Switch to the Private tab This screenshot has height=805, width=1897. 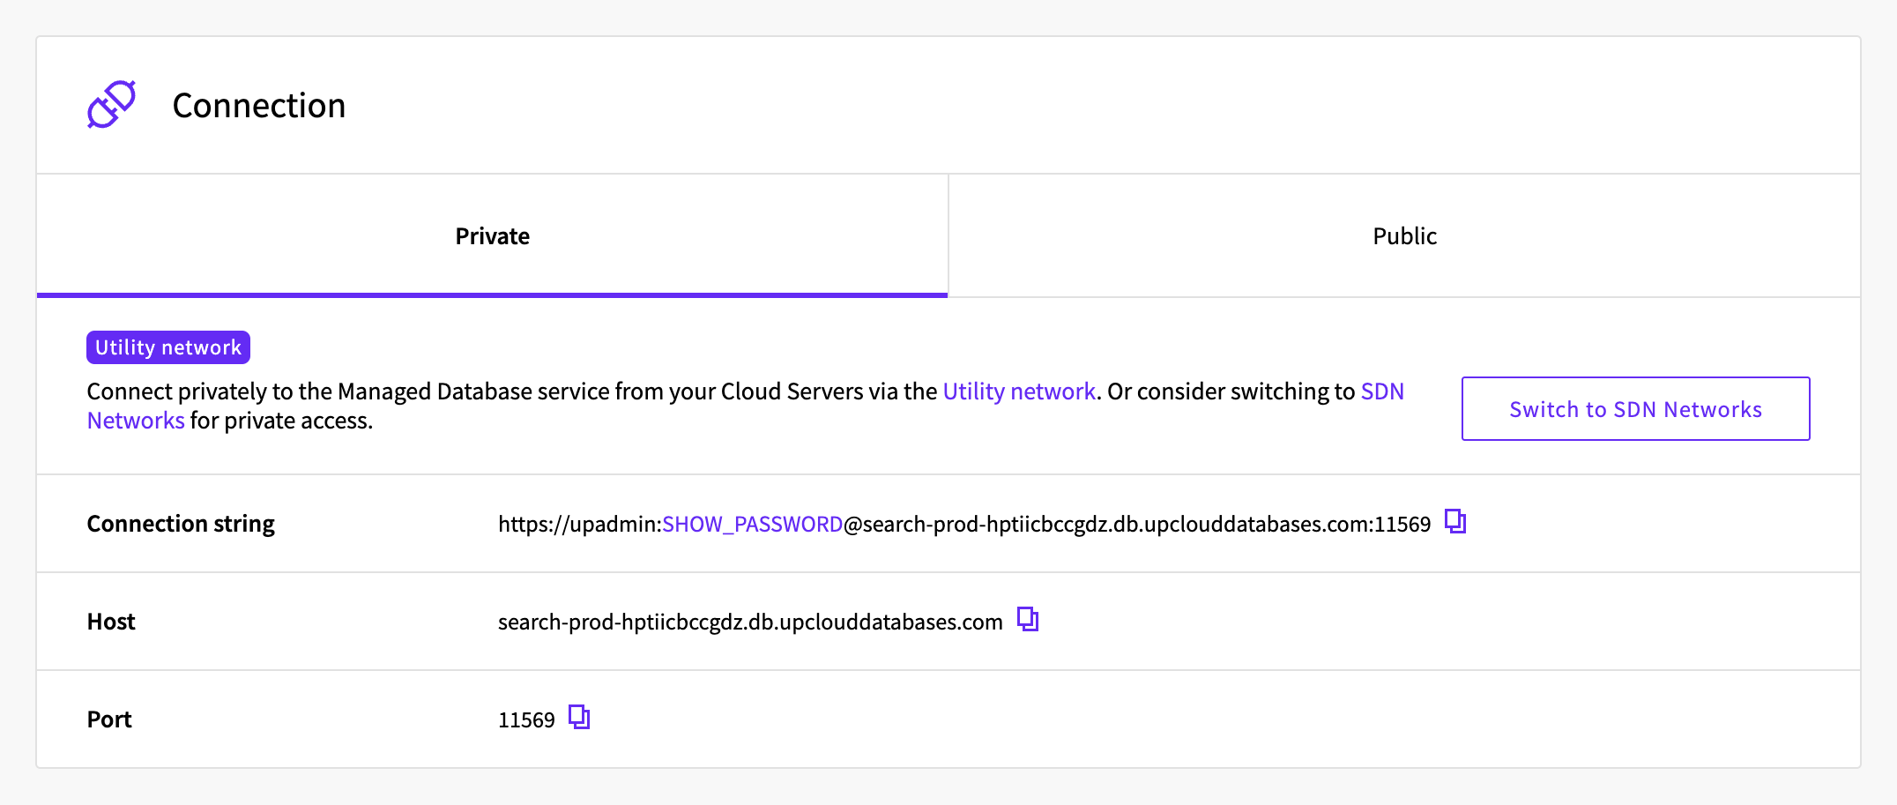(492, 235)
